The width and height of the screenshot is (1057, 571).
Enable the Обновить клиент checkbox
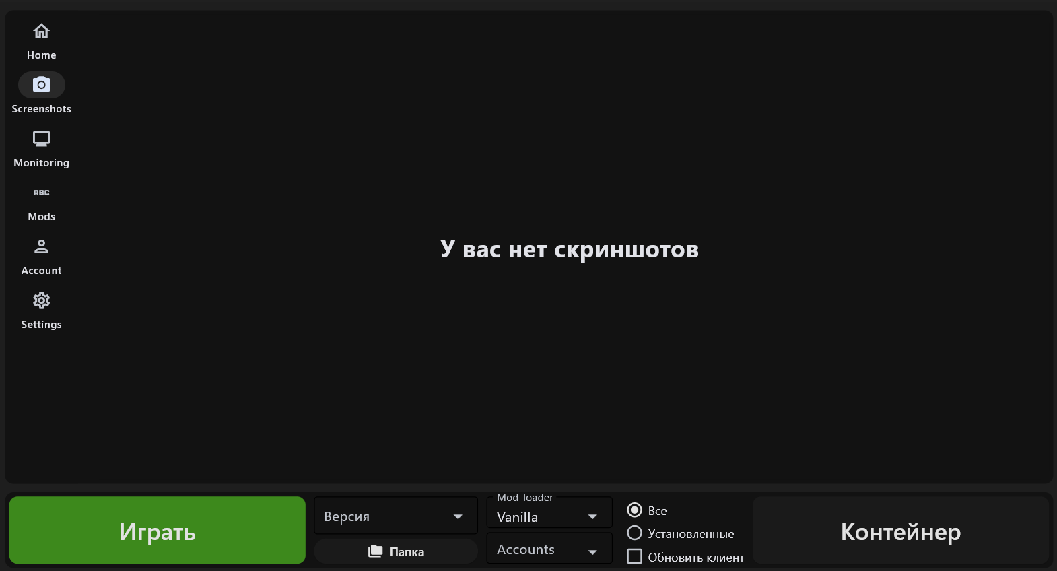coord(634,557)
